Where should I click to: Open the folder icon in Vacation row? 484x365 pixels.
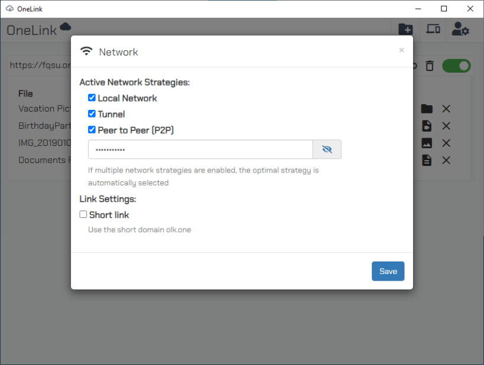pos(427,109)
